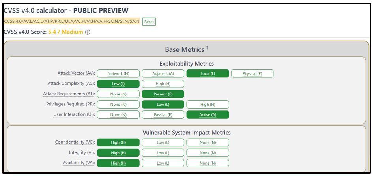374x176 pixels.
Task: Set User Interaction to Passive (P)
Action: point(163,115)
